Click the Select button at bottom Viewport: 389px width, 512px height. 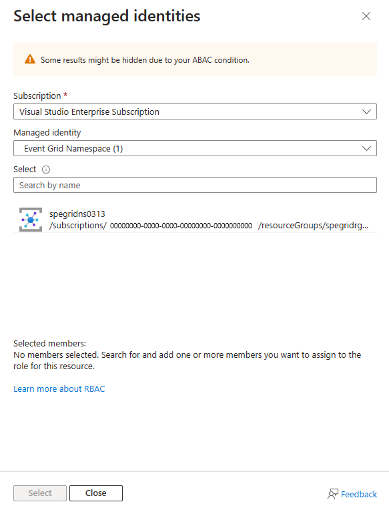click(40, 493)
